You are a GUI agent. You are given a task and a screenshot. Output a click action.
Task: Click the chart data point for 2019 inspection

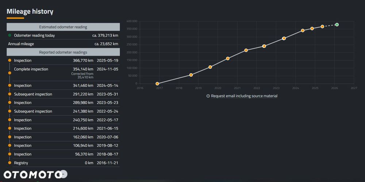click(x=210, y=67)
